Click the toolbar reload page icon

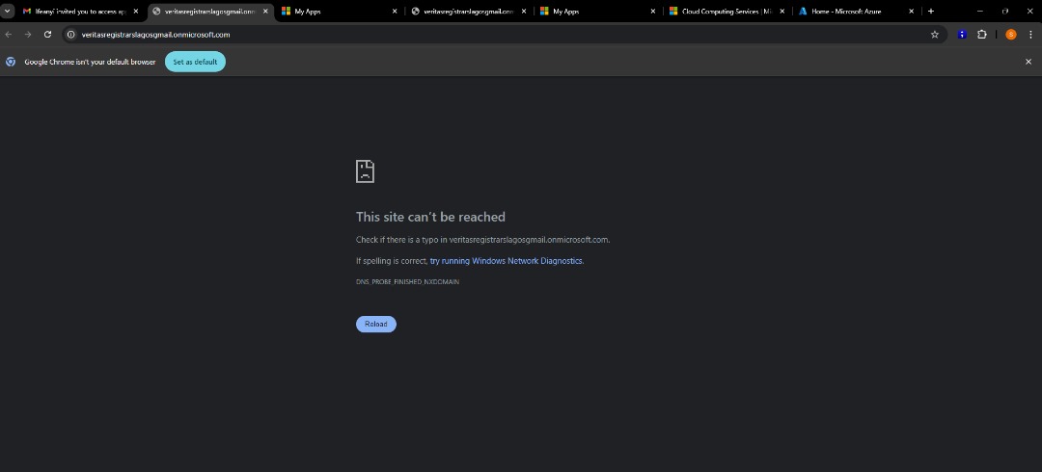pyautogui.click(x=47, y=34)
